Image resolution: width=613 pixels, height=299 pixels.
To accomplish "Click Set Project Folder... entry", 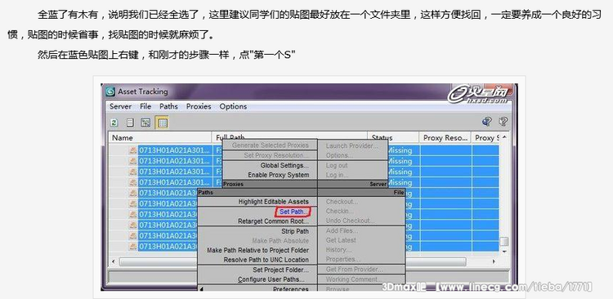I will 280,270.
